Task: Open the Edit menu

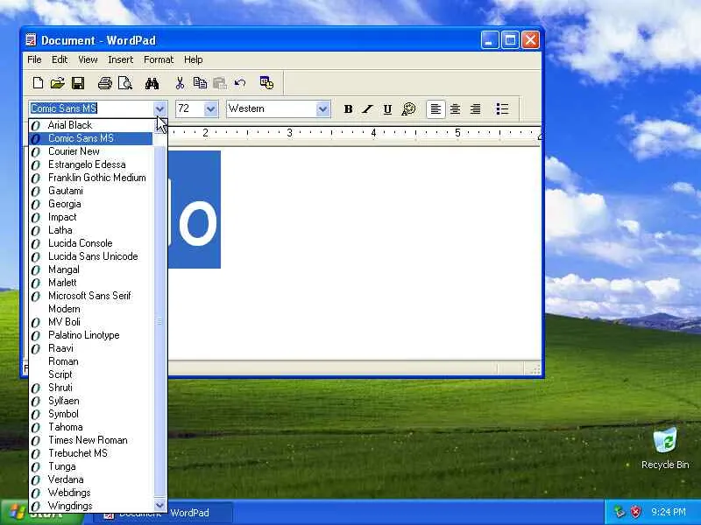Action: (60, 59)
